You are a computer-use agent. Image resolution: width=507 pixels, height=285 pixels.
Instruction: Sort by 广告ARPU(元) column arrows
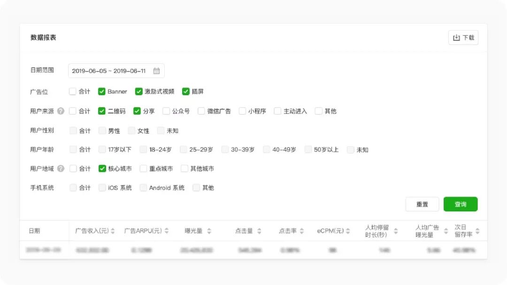(x=166, y=231)
